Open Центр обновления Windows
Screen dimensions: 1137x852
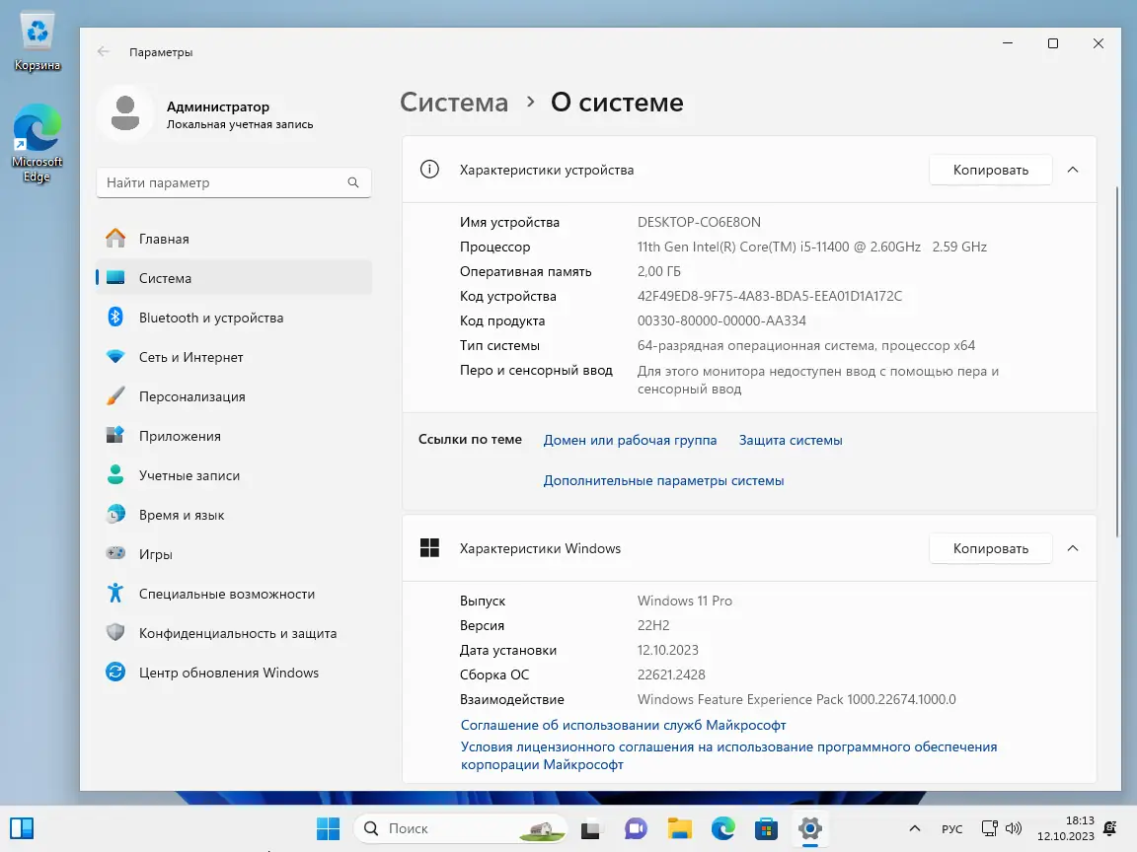[x=234, y=673]
